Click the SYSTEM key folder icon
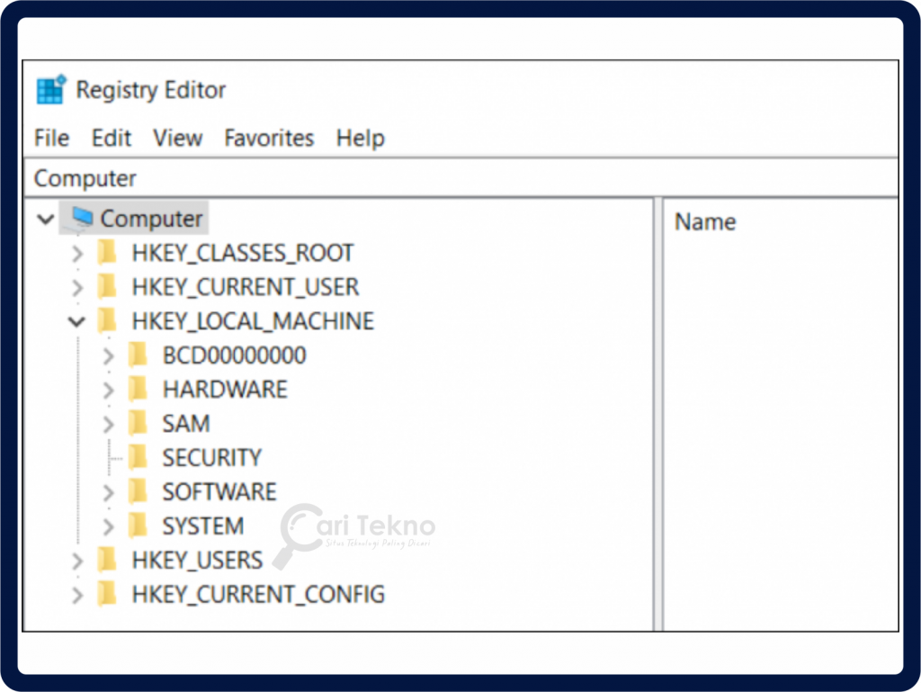 click(139, 526)
